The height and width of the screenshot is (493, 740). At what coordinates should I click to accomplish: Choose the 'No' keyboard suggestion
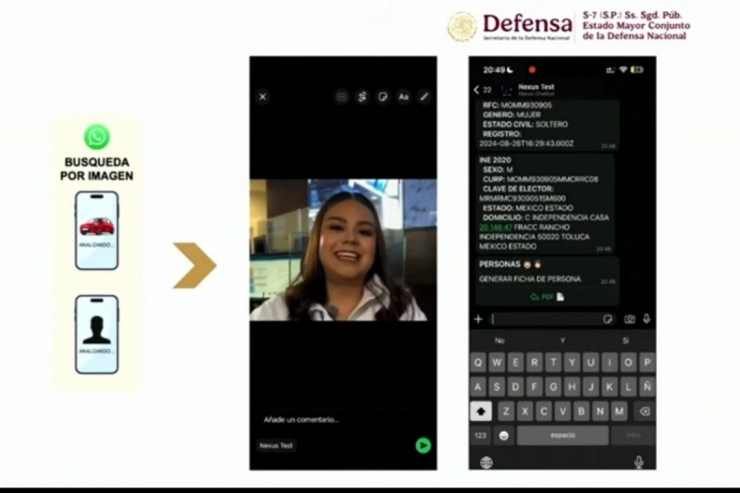pos(499,340)
